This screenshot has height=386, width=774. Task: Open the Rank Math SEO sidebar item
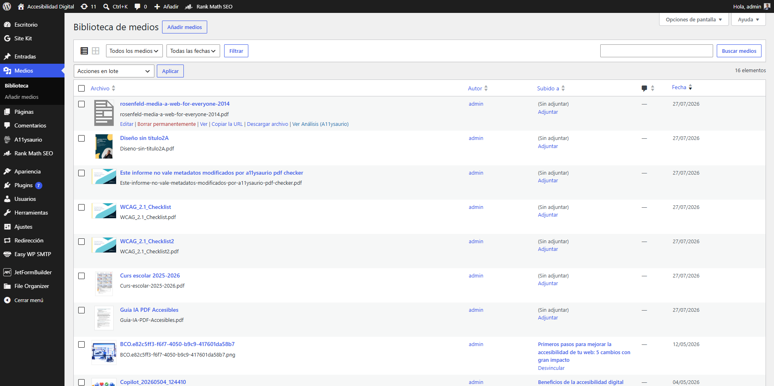pos(32,153)
